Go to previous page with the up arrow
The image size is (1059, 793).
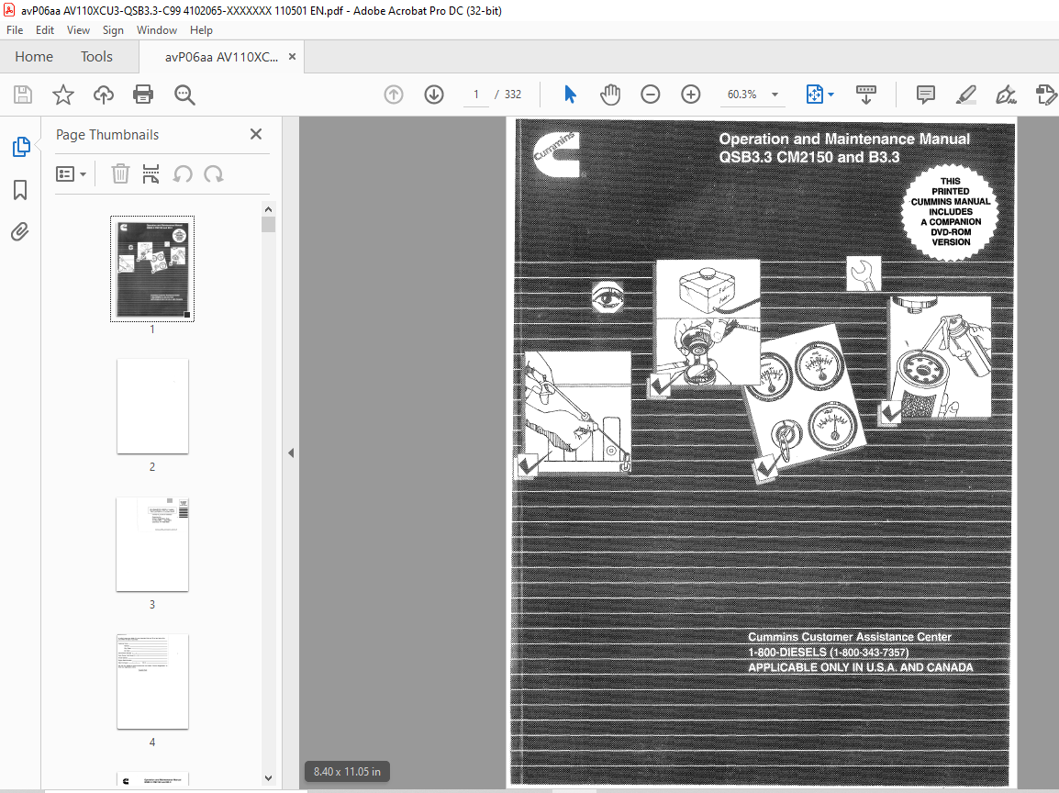tap(394, 95)
